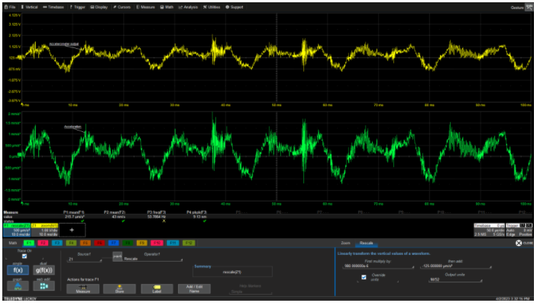Viewport: 537px width, 303px height.
Task: Select the yellow F9 function tab
Action: [x=142, y=243]
